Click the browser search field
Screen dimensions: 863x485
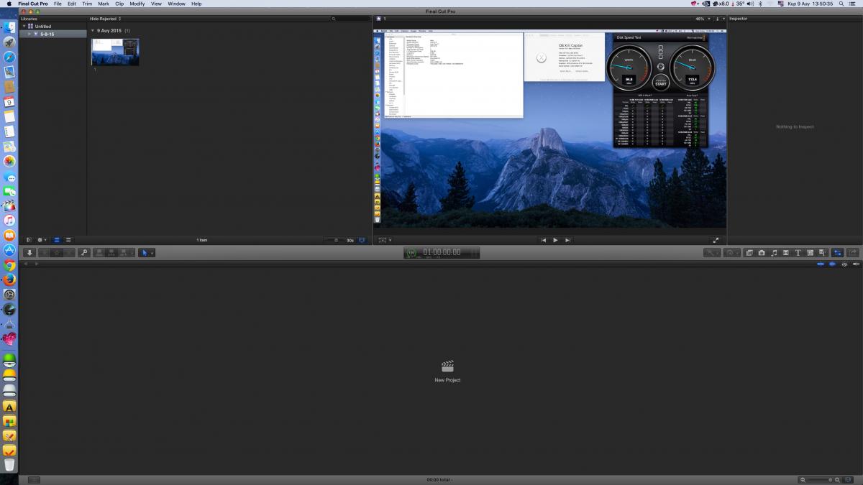[x=350, y=19]
